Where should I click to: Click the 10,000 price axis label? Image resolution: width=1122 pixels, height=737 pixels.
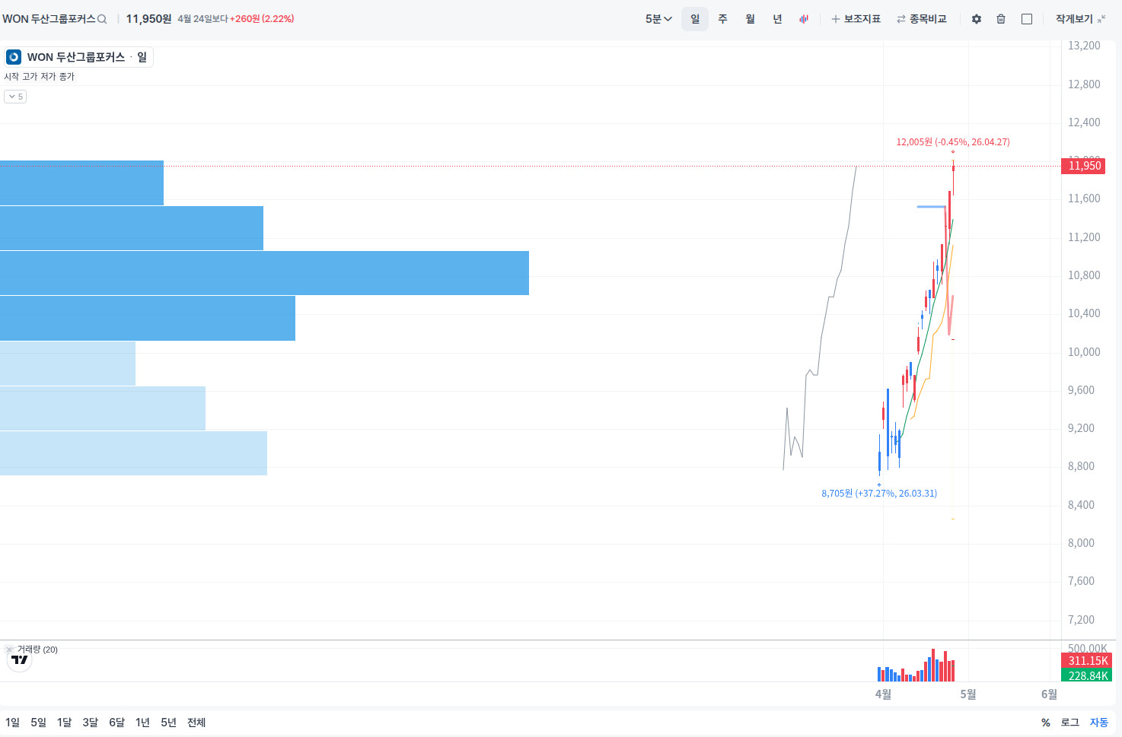[x=1084, y=352]
